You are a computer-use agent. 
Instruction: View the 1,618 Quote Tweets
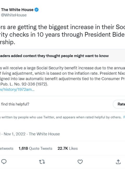(x=35, y=148)
